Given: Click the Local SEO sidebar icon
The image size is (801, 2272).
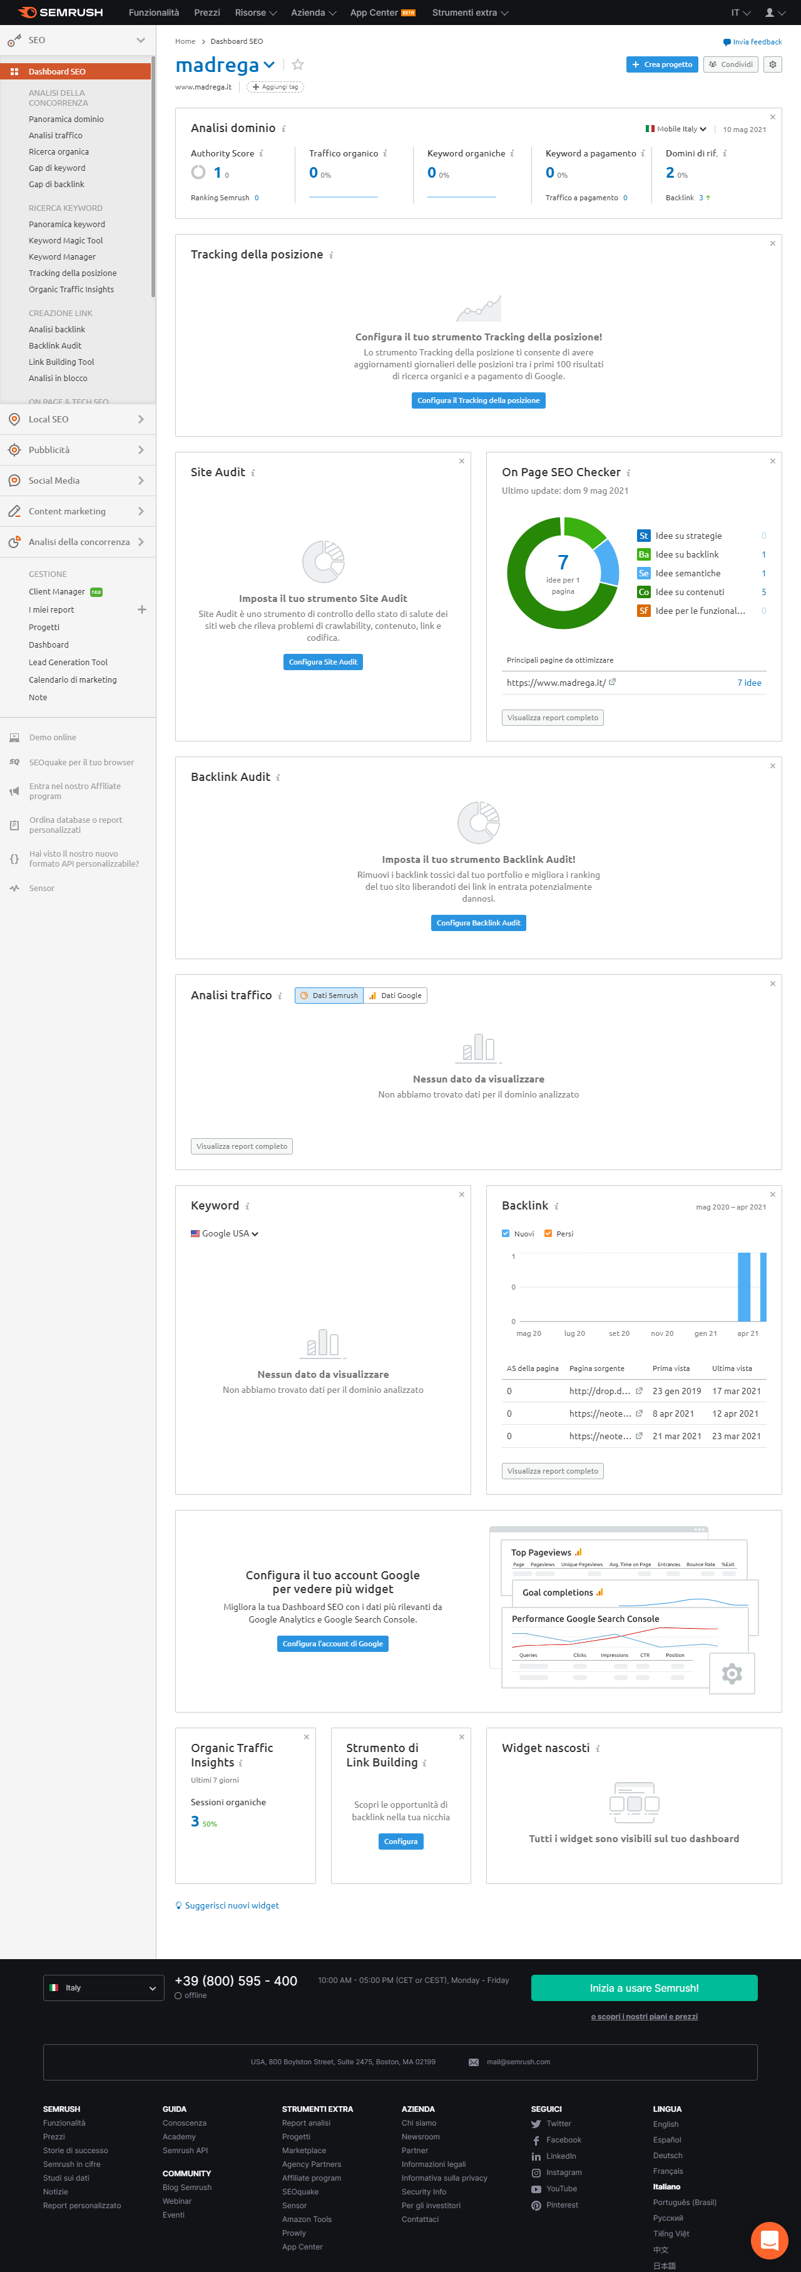Looking at the screenshot, I should (14, 419).
